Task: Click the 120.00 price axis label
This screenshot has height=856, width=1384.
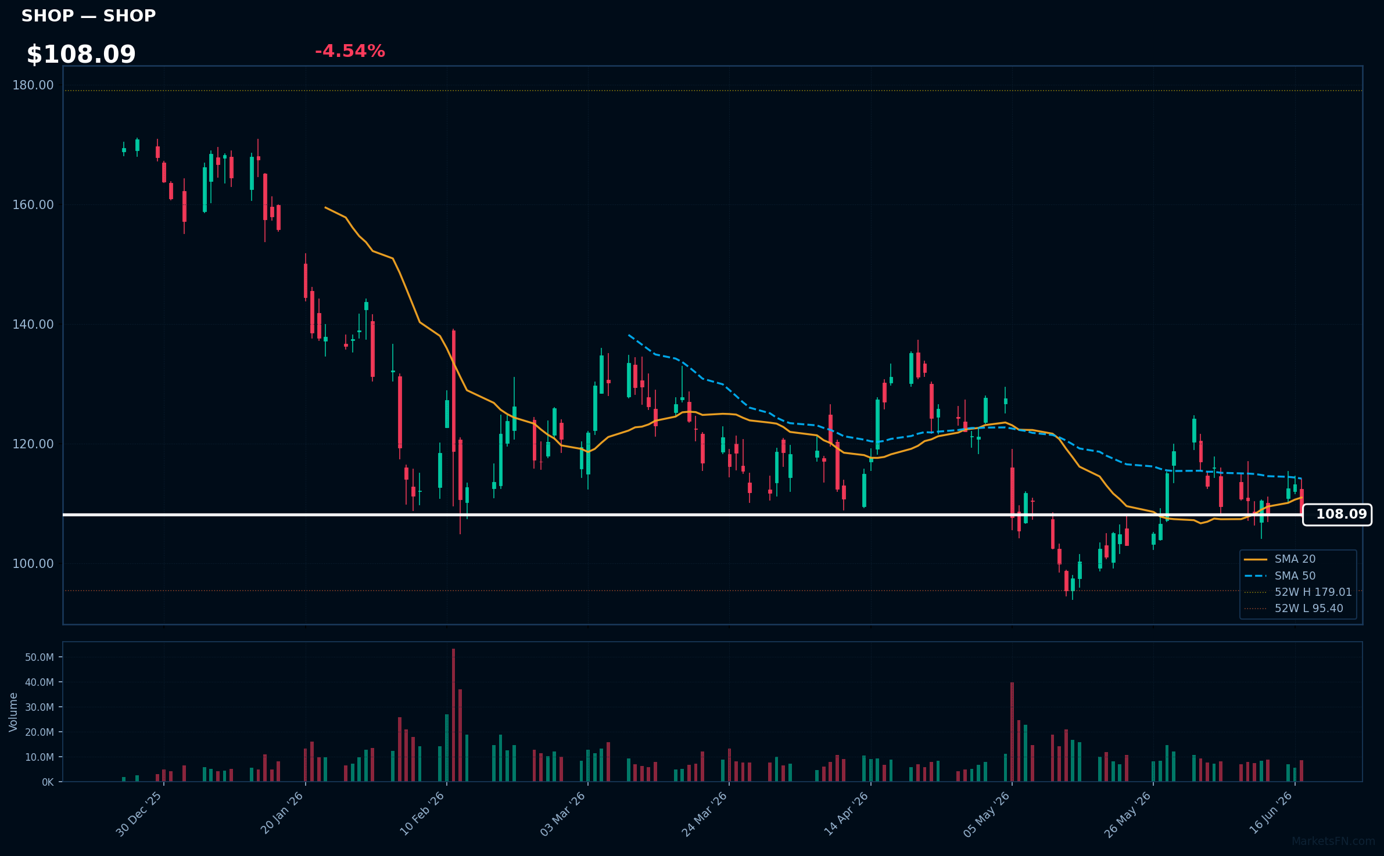Action: tap(33, 444)
